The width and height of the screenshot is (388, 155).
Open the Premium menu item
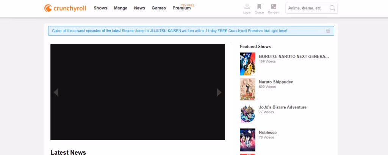(x=181, y=8)
